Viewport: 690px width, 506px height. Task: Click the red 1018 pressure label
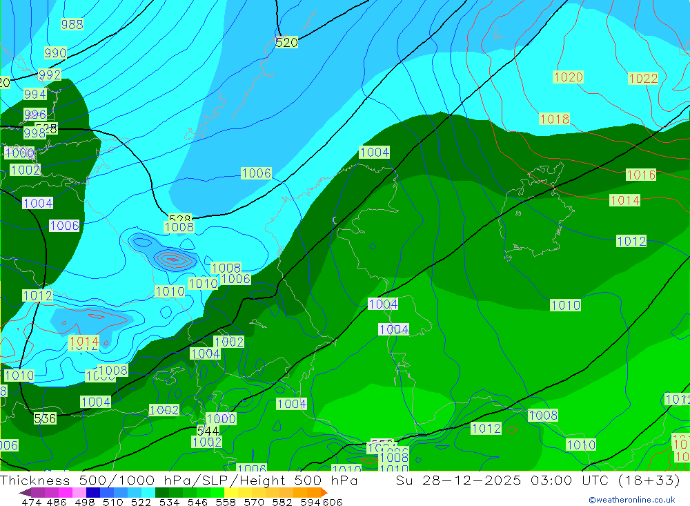click(x=555, y=119)
